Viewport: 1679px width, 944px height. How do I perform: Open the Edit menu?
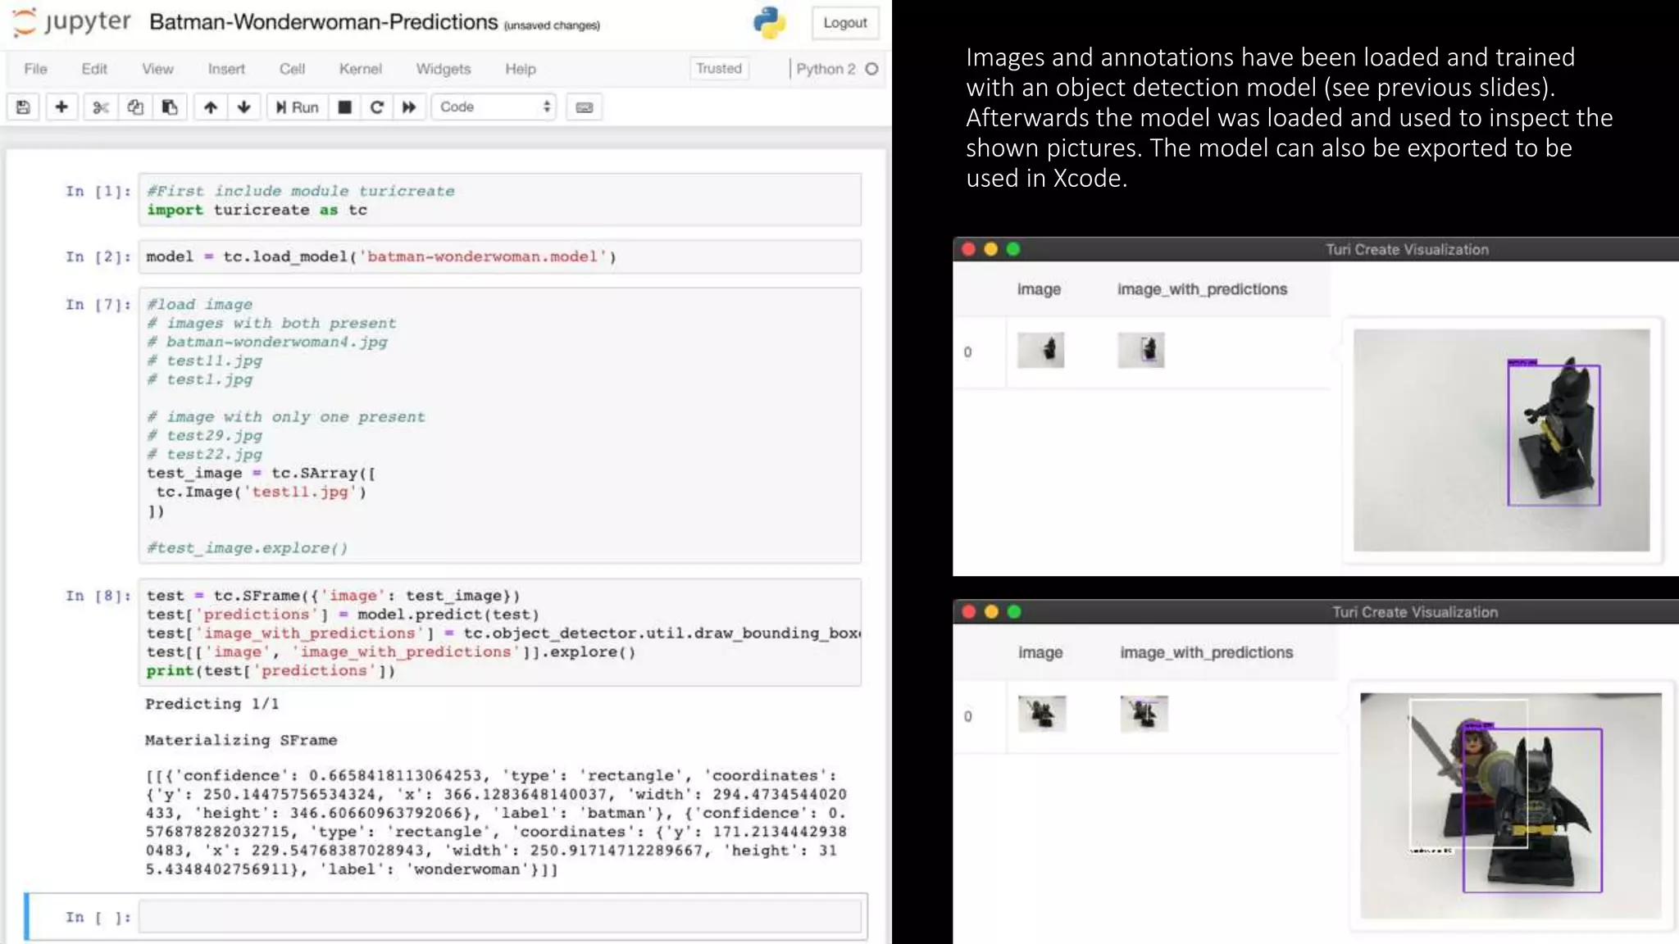[94, 69]
